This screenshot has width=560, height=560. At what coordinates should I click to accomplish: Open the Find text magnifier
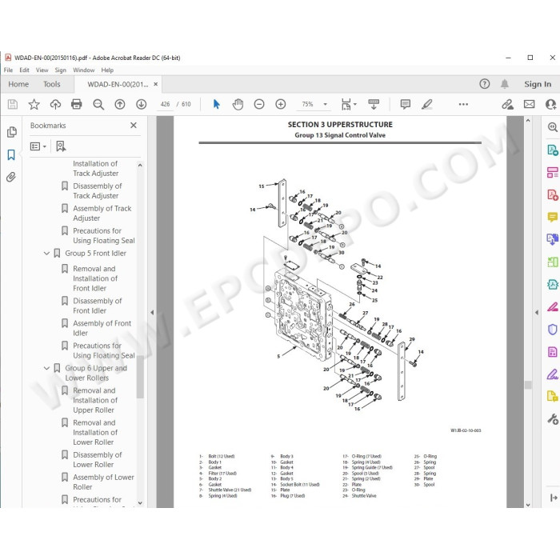pos(98,104)
